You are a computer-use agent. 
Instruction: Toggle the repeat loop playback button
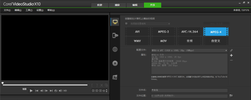coord(56,91)
